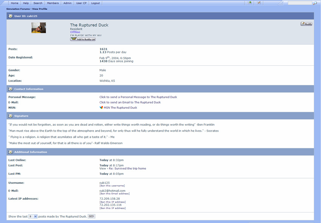Image resolution: width=321 pixels, height=223 pixels.
Task: Send a Personal Message to The Ruptured Duck
Action: 138,97
